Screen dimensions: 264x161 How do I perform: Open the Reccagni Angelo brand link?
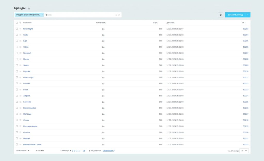pos(30,126)
